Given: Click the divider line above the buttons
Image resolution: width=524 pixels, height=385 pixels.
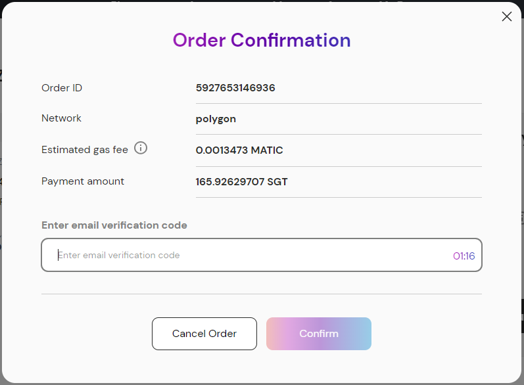Looking at the screenshot, I should tap(262, 294).
